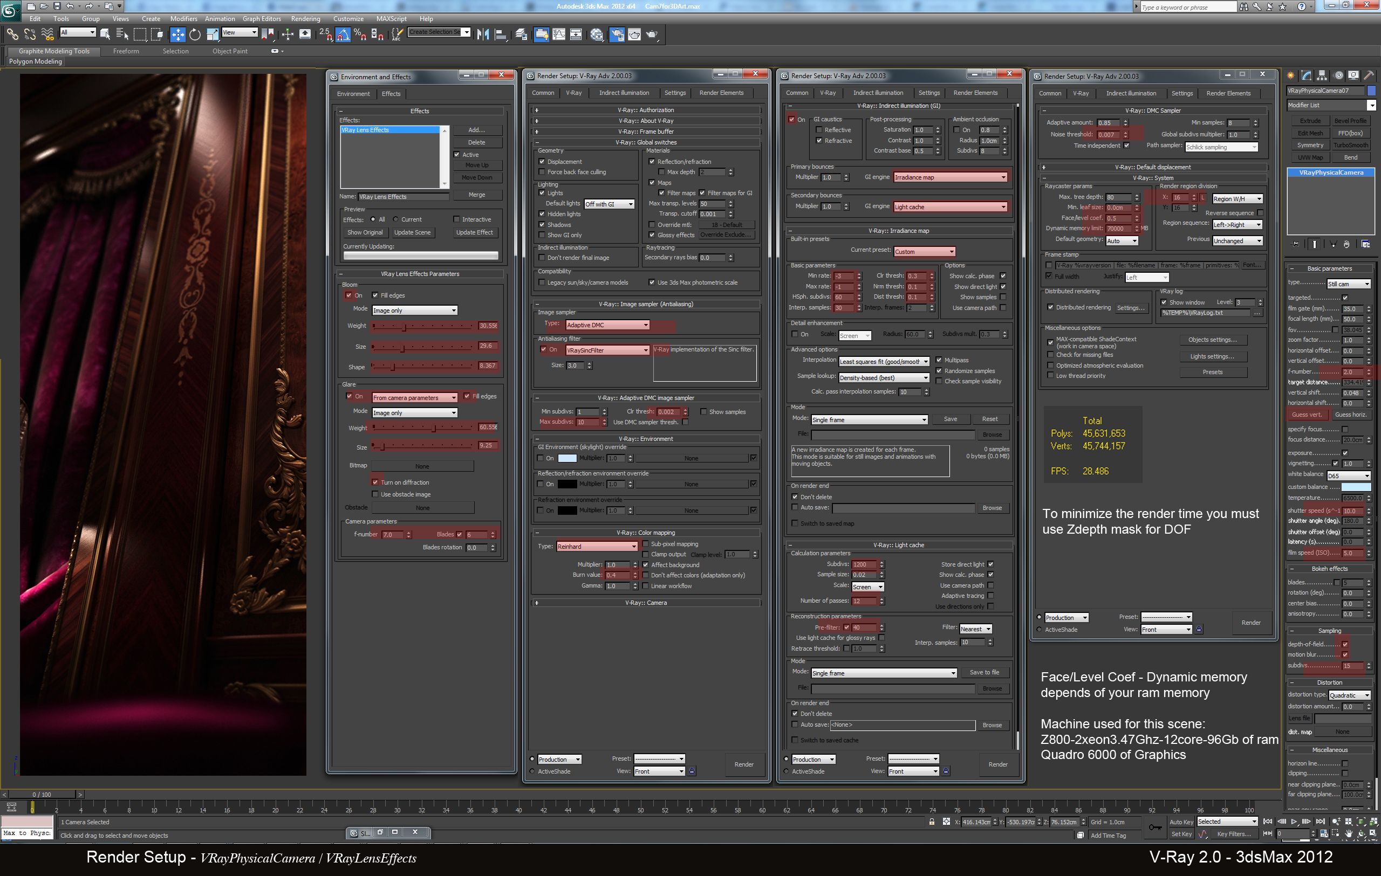Click the Select and Link tool icon
1381x876 pixels.
tap(12, 35)
